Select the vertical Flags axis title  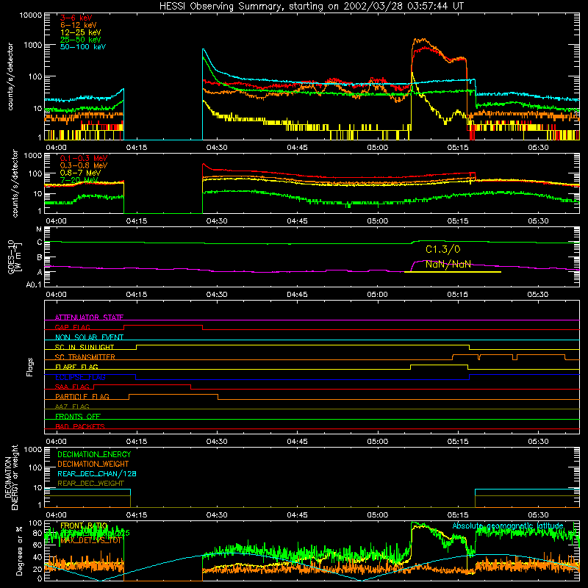[x=30, y=367]
